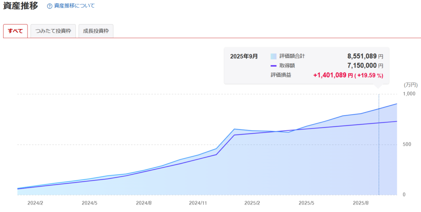The image size is (421, 212).
Task: Select the 2025/2 x-axis label
Action: (x=252, y=203)
